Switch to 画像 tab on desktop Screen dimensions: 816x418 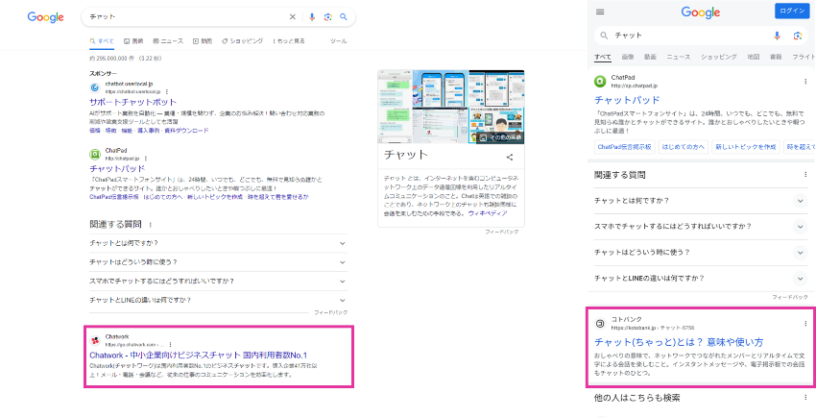point(133,41)
